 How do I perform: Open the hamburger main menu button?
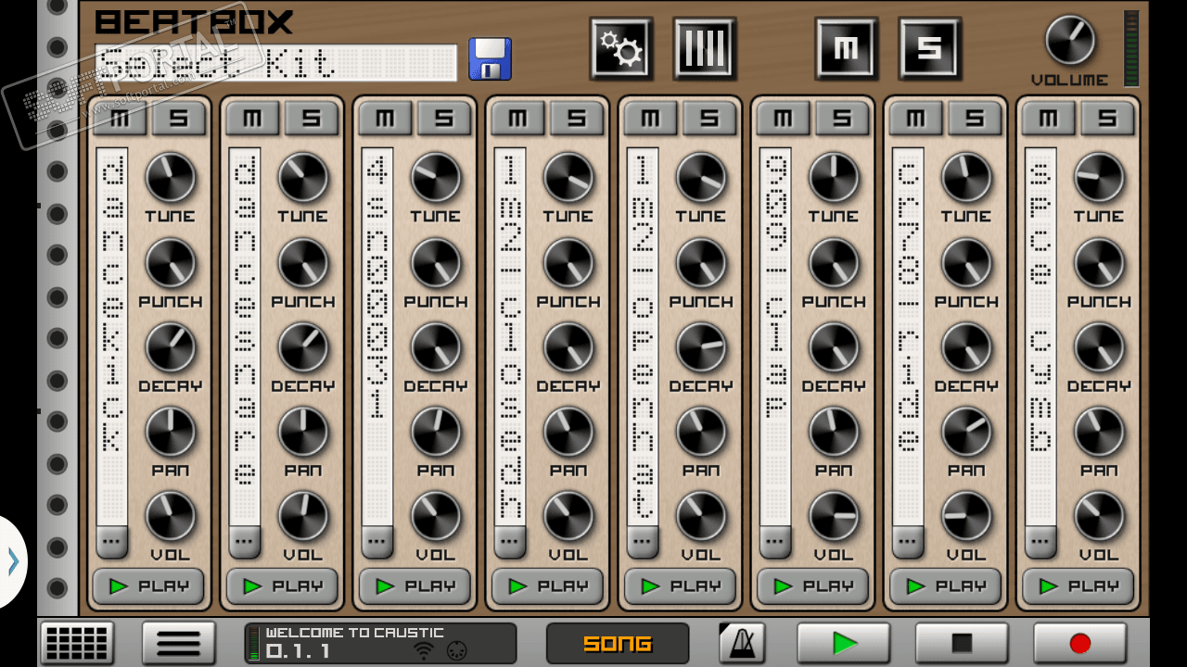[x=179, y=643]
